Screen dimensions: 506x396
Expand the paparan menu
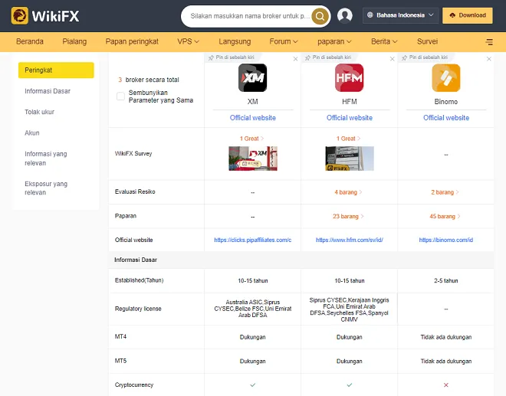pos(334,41)
